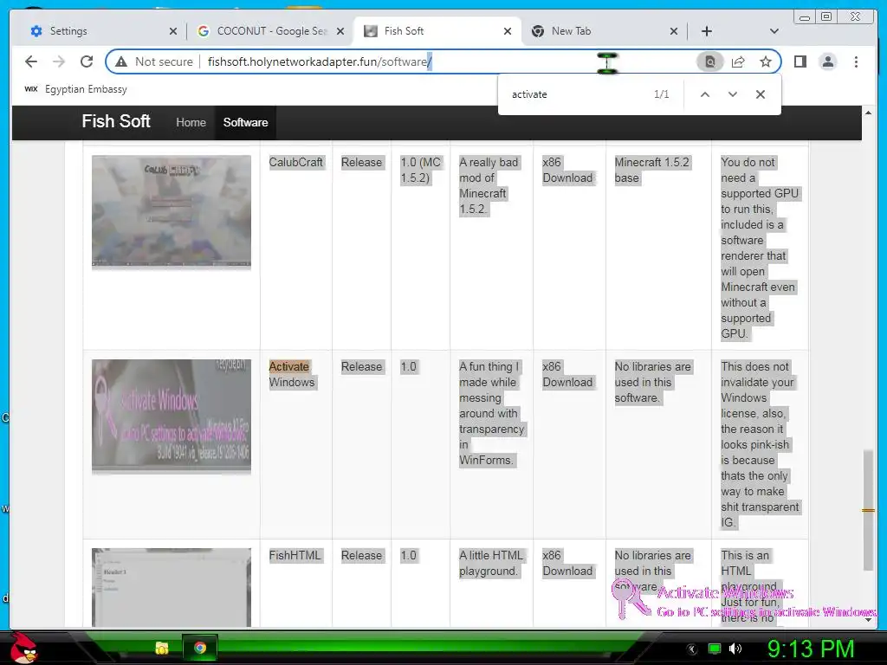Viewport: 887px width, 665px height.
Task: Click the vertical scrollbar thumb
Action: 868,509
